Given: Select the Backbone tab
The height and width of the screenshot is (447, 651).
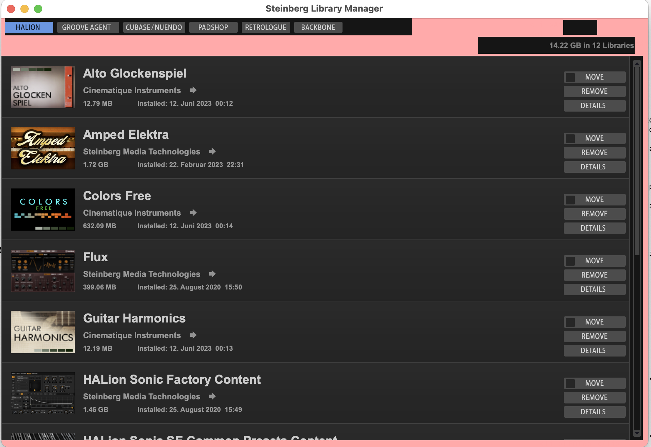Looking at the screenshot, I should click(318, 28).
